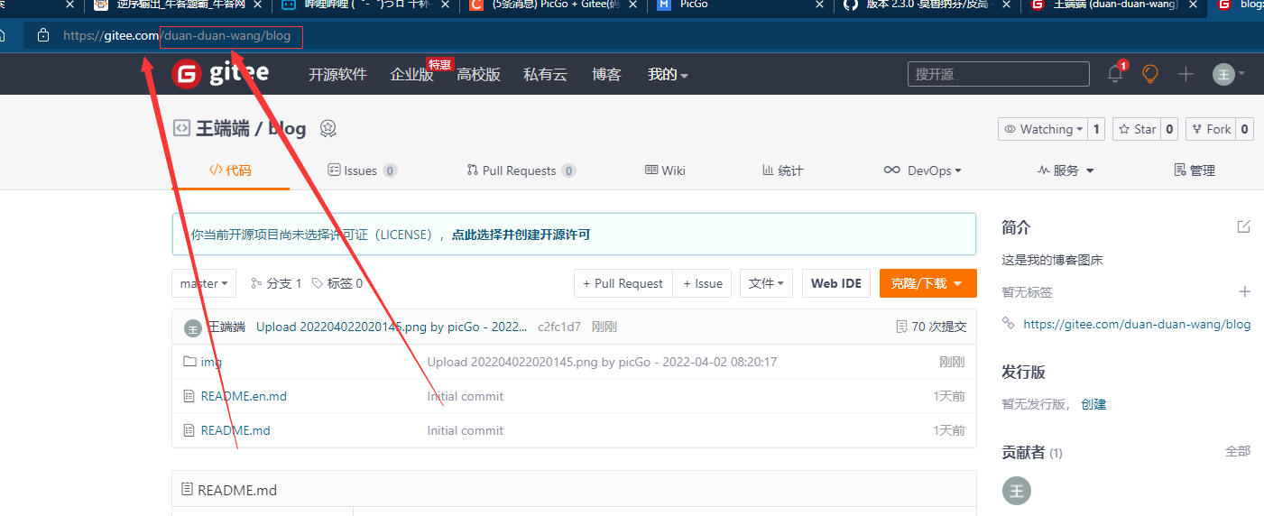Open the 统计 tab
This screenshot has width=1264, height=516.
782,170
